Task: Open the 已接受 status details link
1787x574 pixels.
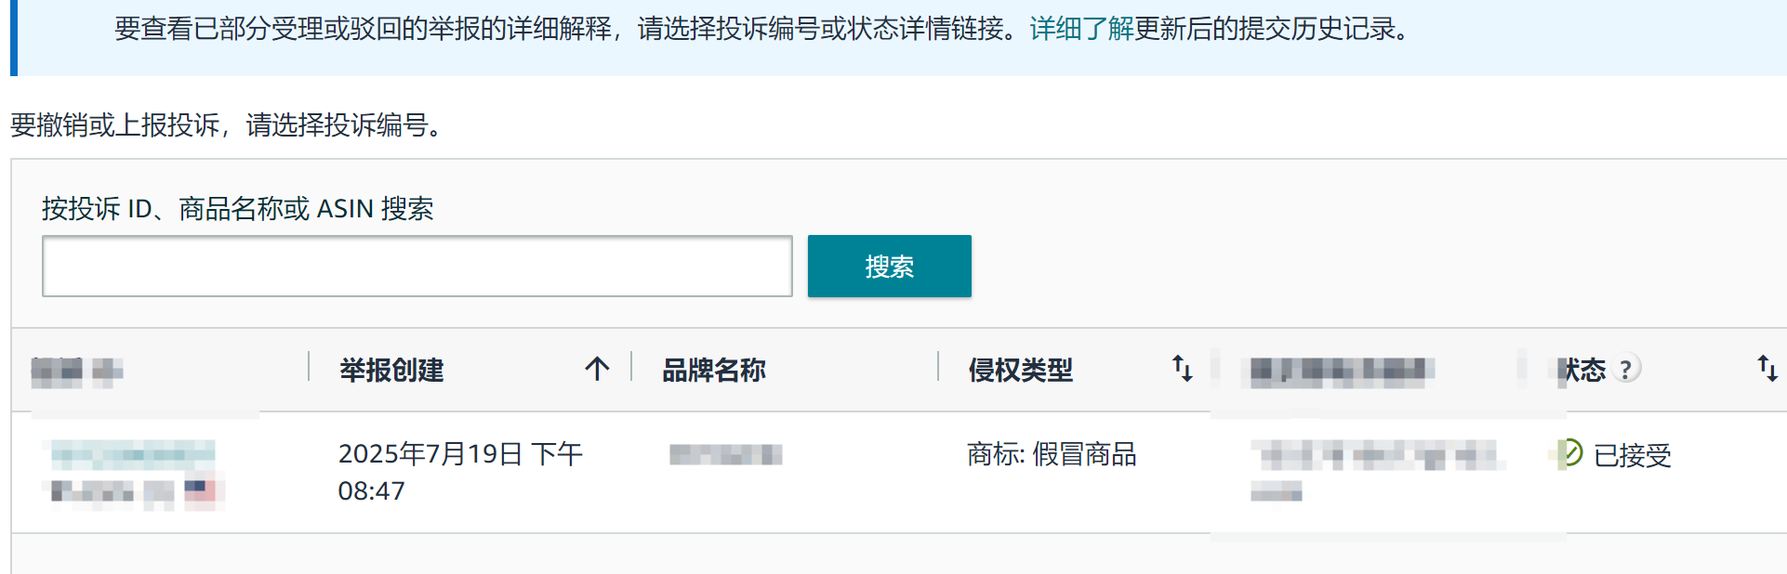Action: 1632,455
